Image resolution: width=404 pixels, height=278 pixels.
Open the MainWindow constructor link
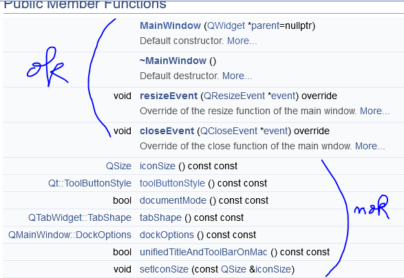pos(170,25)
